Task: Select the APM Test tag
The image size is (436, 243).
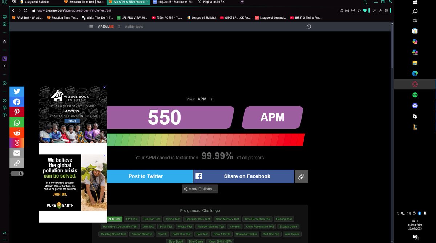Action: pos(114,219)
